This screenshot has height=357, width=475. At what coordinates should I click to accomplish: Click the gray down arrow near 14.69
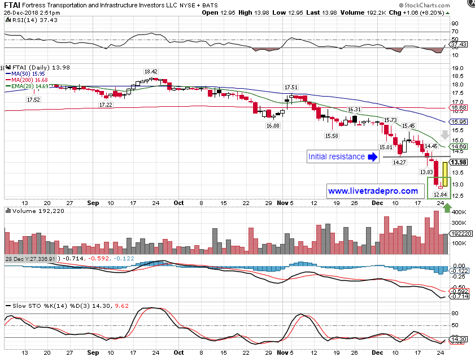(445, 135)
